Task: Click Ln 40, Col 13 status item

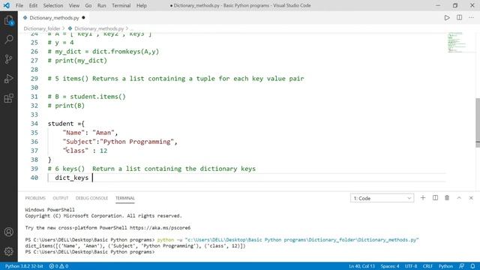Action: click(361, 266)
